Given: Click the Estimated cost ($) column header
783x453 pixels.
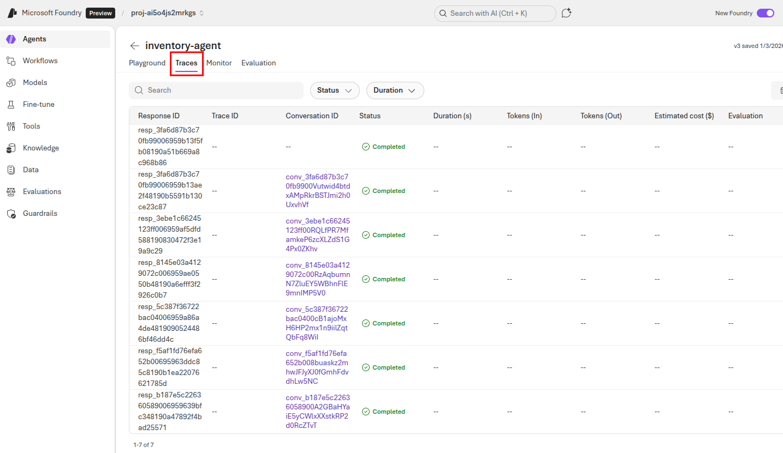Looking at the screenshot, I should click(x=684, y=116).
